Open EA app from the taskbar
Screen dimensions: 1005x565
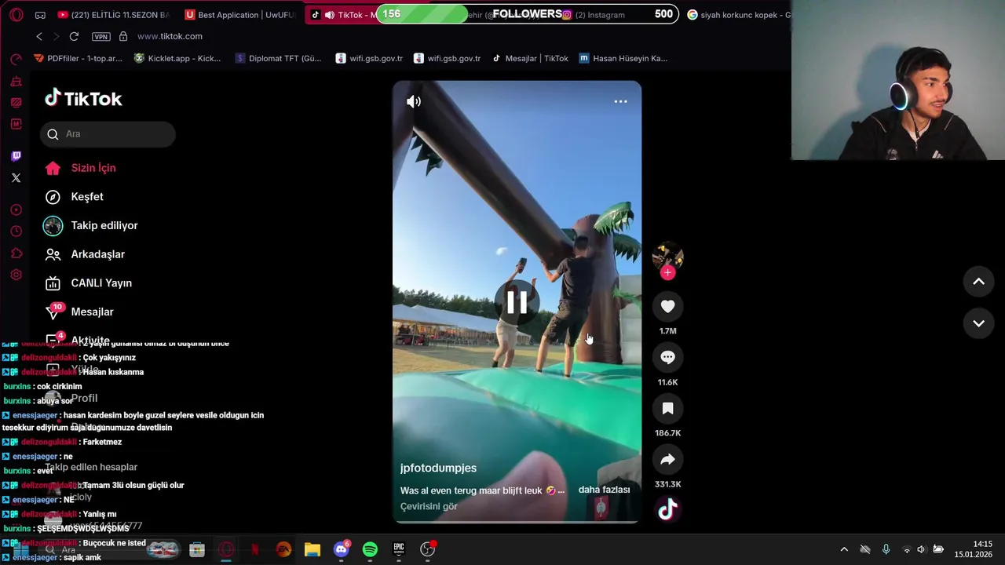283,550
